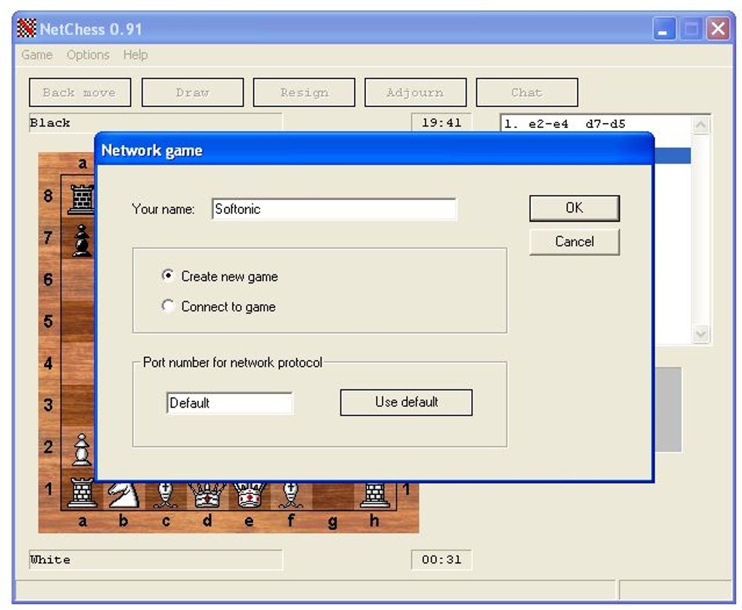Minimize the NetChess window
Image resolution: width=742 pixels, height=610 pixels.
coord(663,29)
